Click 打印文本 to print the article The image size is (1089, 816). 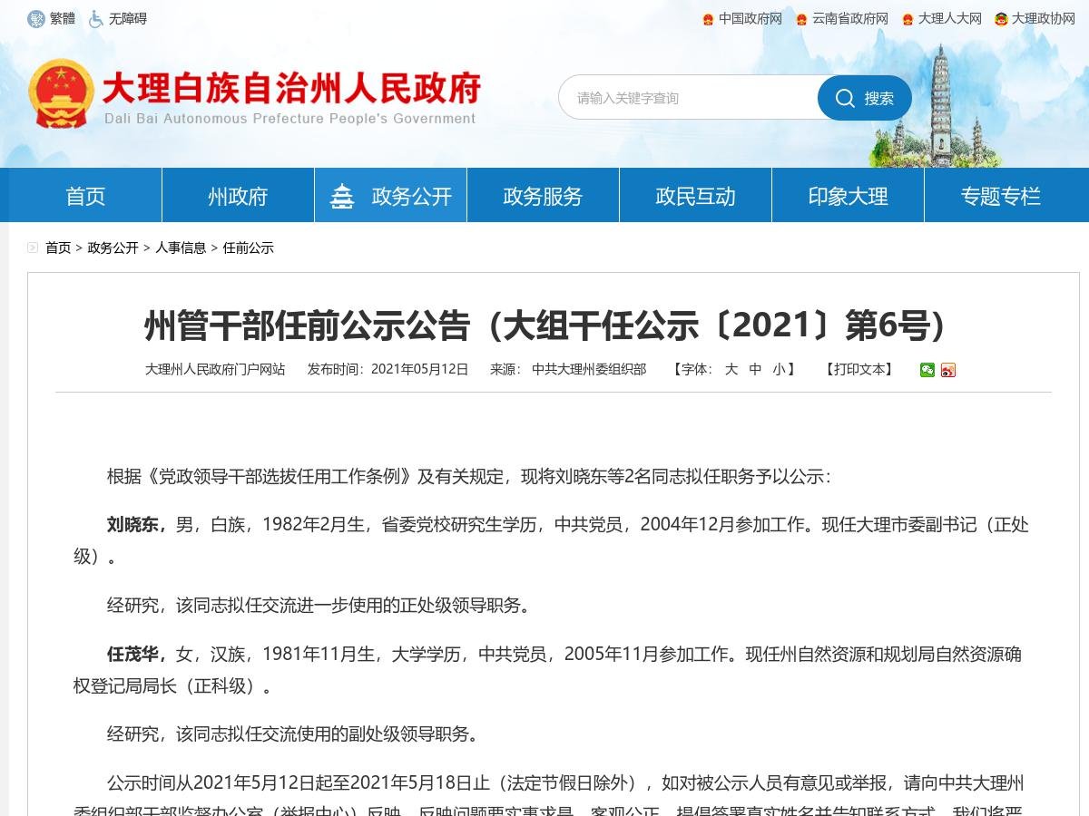coord(858,369)
